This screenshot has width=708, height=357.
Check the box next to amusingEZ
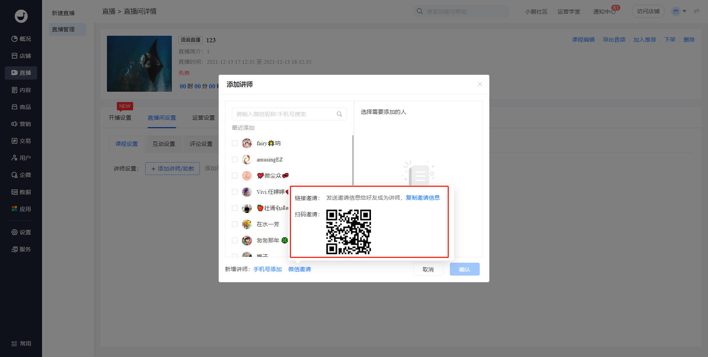(235, 160)
